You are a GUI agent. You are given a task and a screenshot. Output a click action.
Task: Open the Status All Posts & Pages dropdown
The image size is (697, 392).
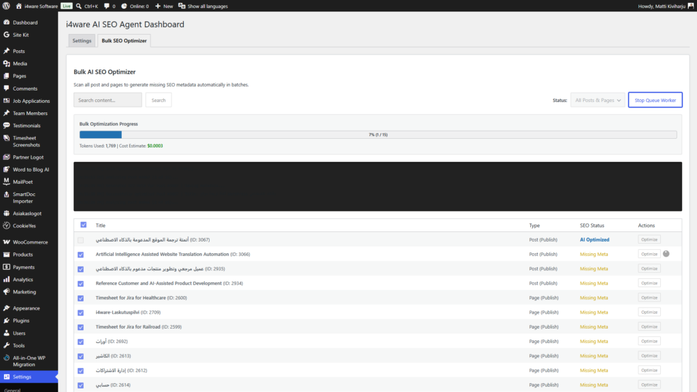tap(598, 100)
